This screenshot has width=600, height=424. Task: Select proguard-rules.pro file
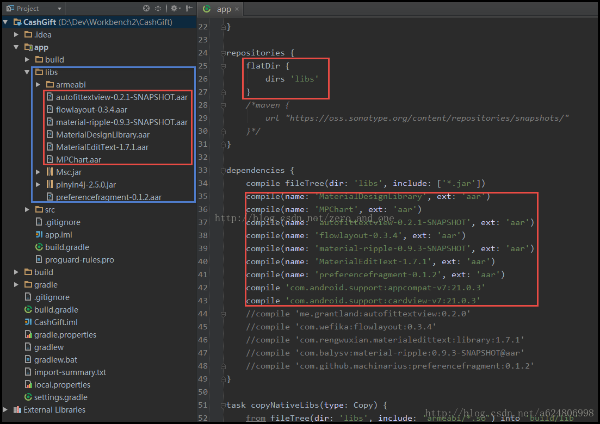pyautogui.click(x=79, y=260)
